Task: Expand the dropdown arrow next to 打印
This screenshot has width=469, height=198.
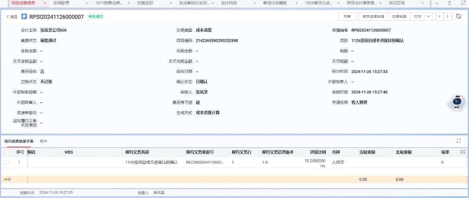Action: tap(429, 17)
